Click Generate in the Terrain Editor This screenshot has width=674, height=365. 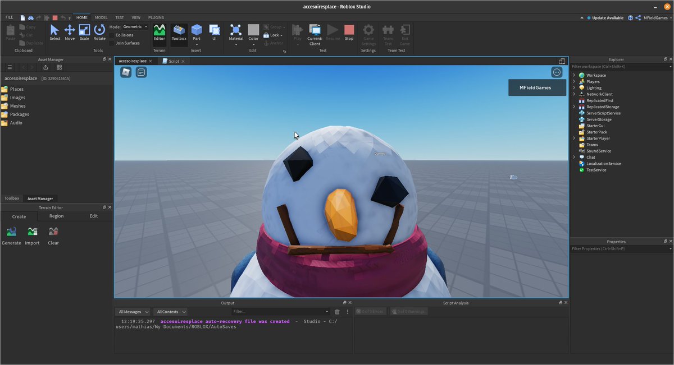coord(11,236)
